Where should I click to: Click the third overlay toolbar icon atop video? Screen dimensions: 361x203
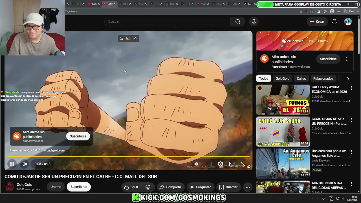point(135,39)
